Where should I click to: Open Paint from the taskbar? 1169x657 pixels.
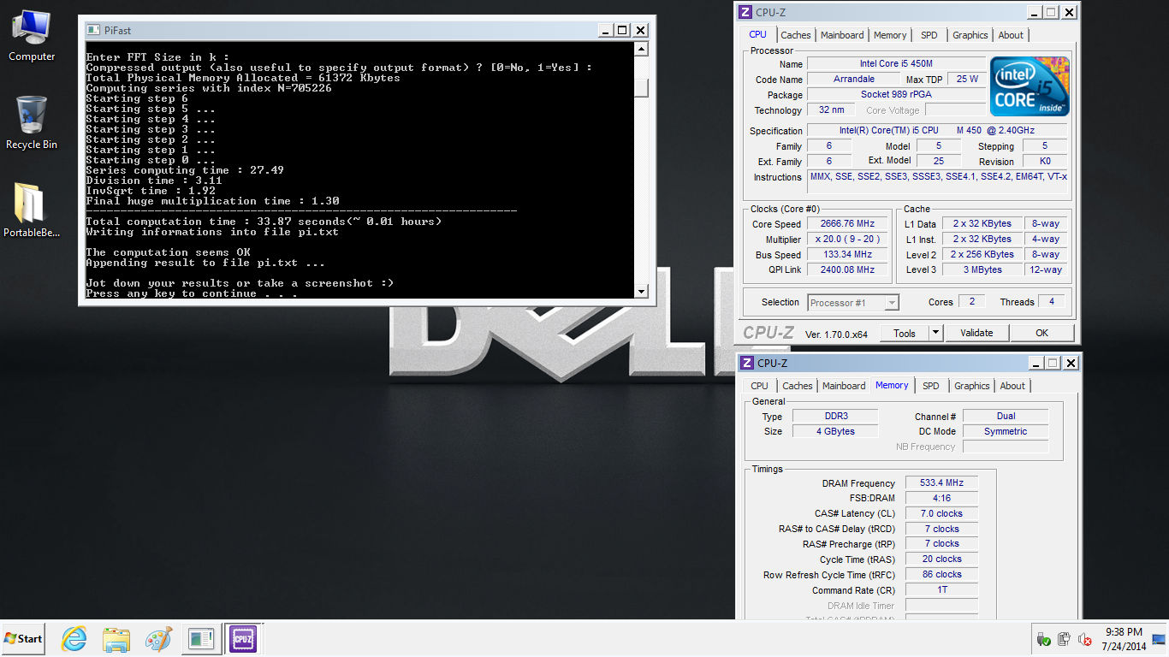[158, 638]
